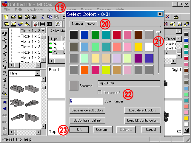
Task: Click the Save floppy disk icon
Action: point(20,17)
